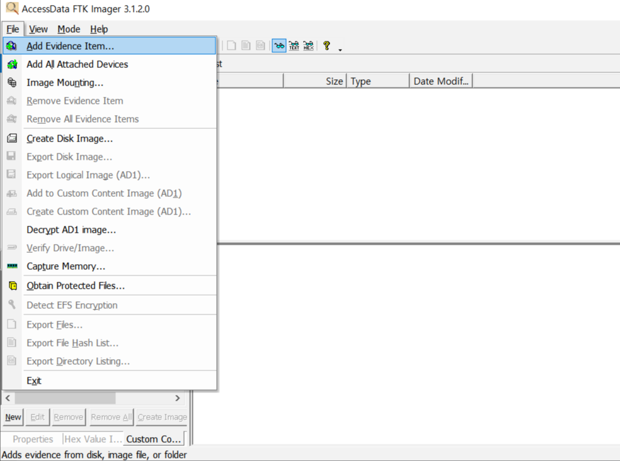Image resolution: width=620 pixels, height=461 pixels.
Task: Open the toolbar options dropdown arrow
Action: coord(340,50)
